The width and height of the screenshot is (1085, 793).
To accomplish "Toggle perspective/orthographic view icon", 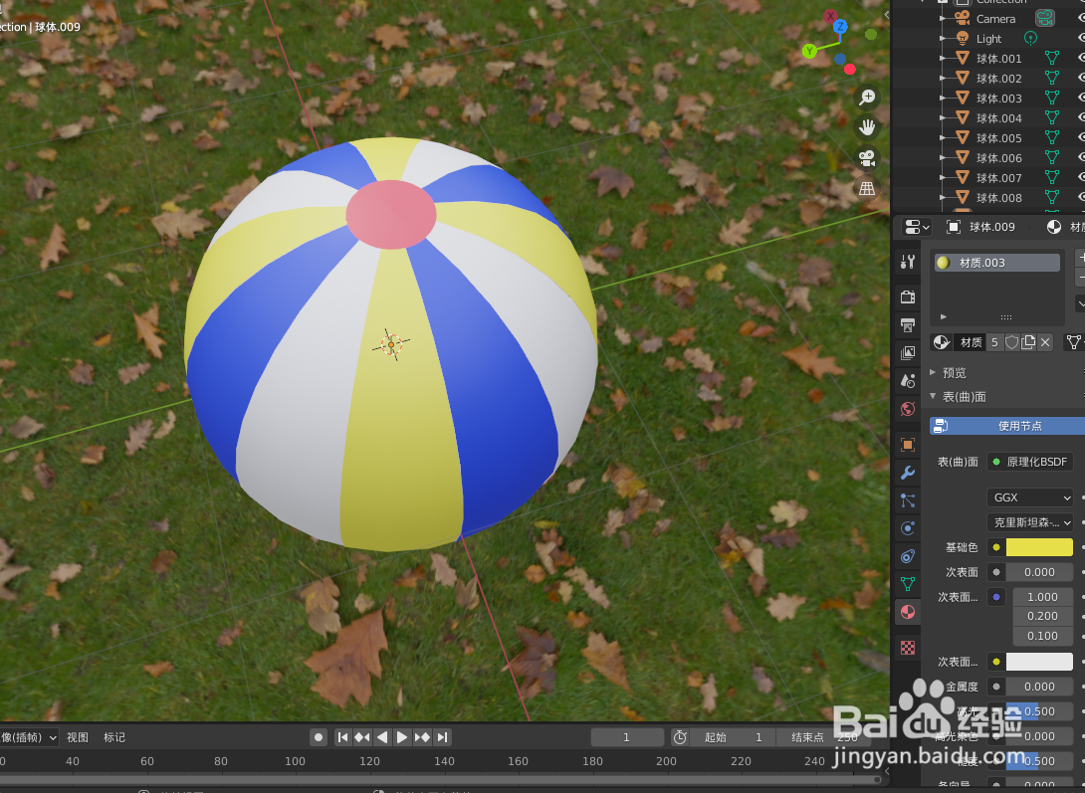I will tap(867, 188).
